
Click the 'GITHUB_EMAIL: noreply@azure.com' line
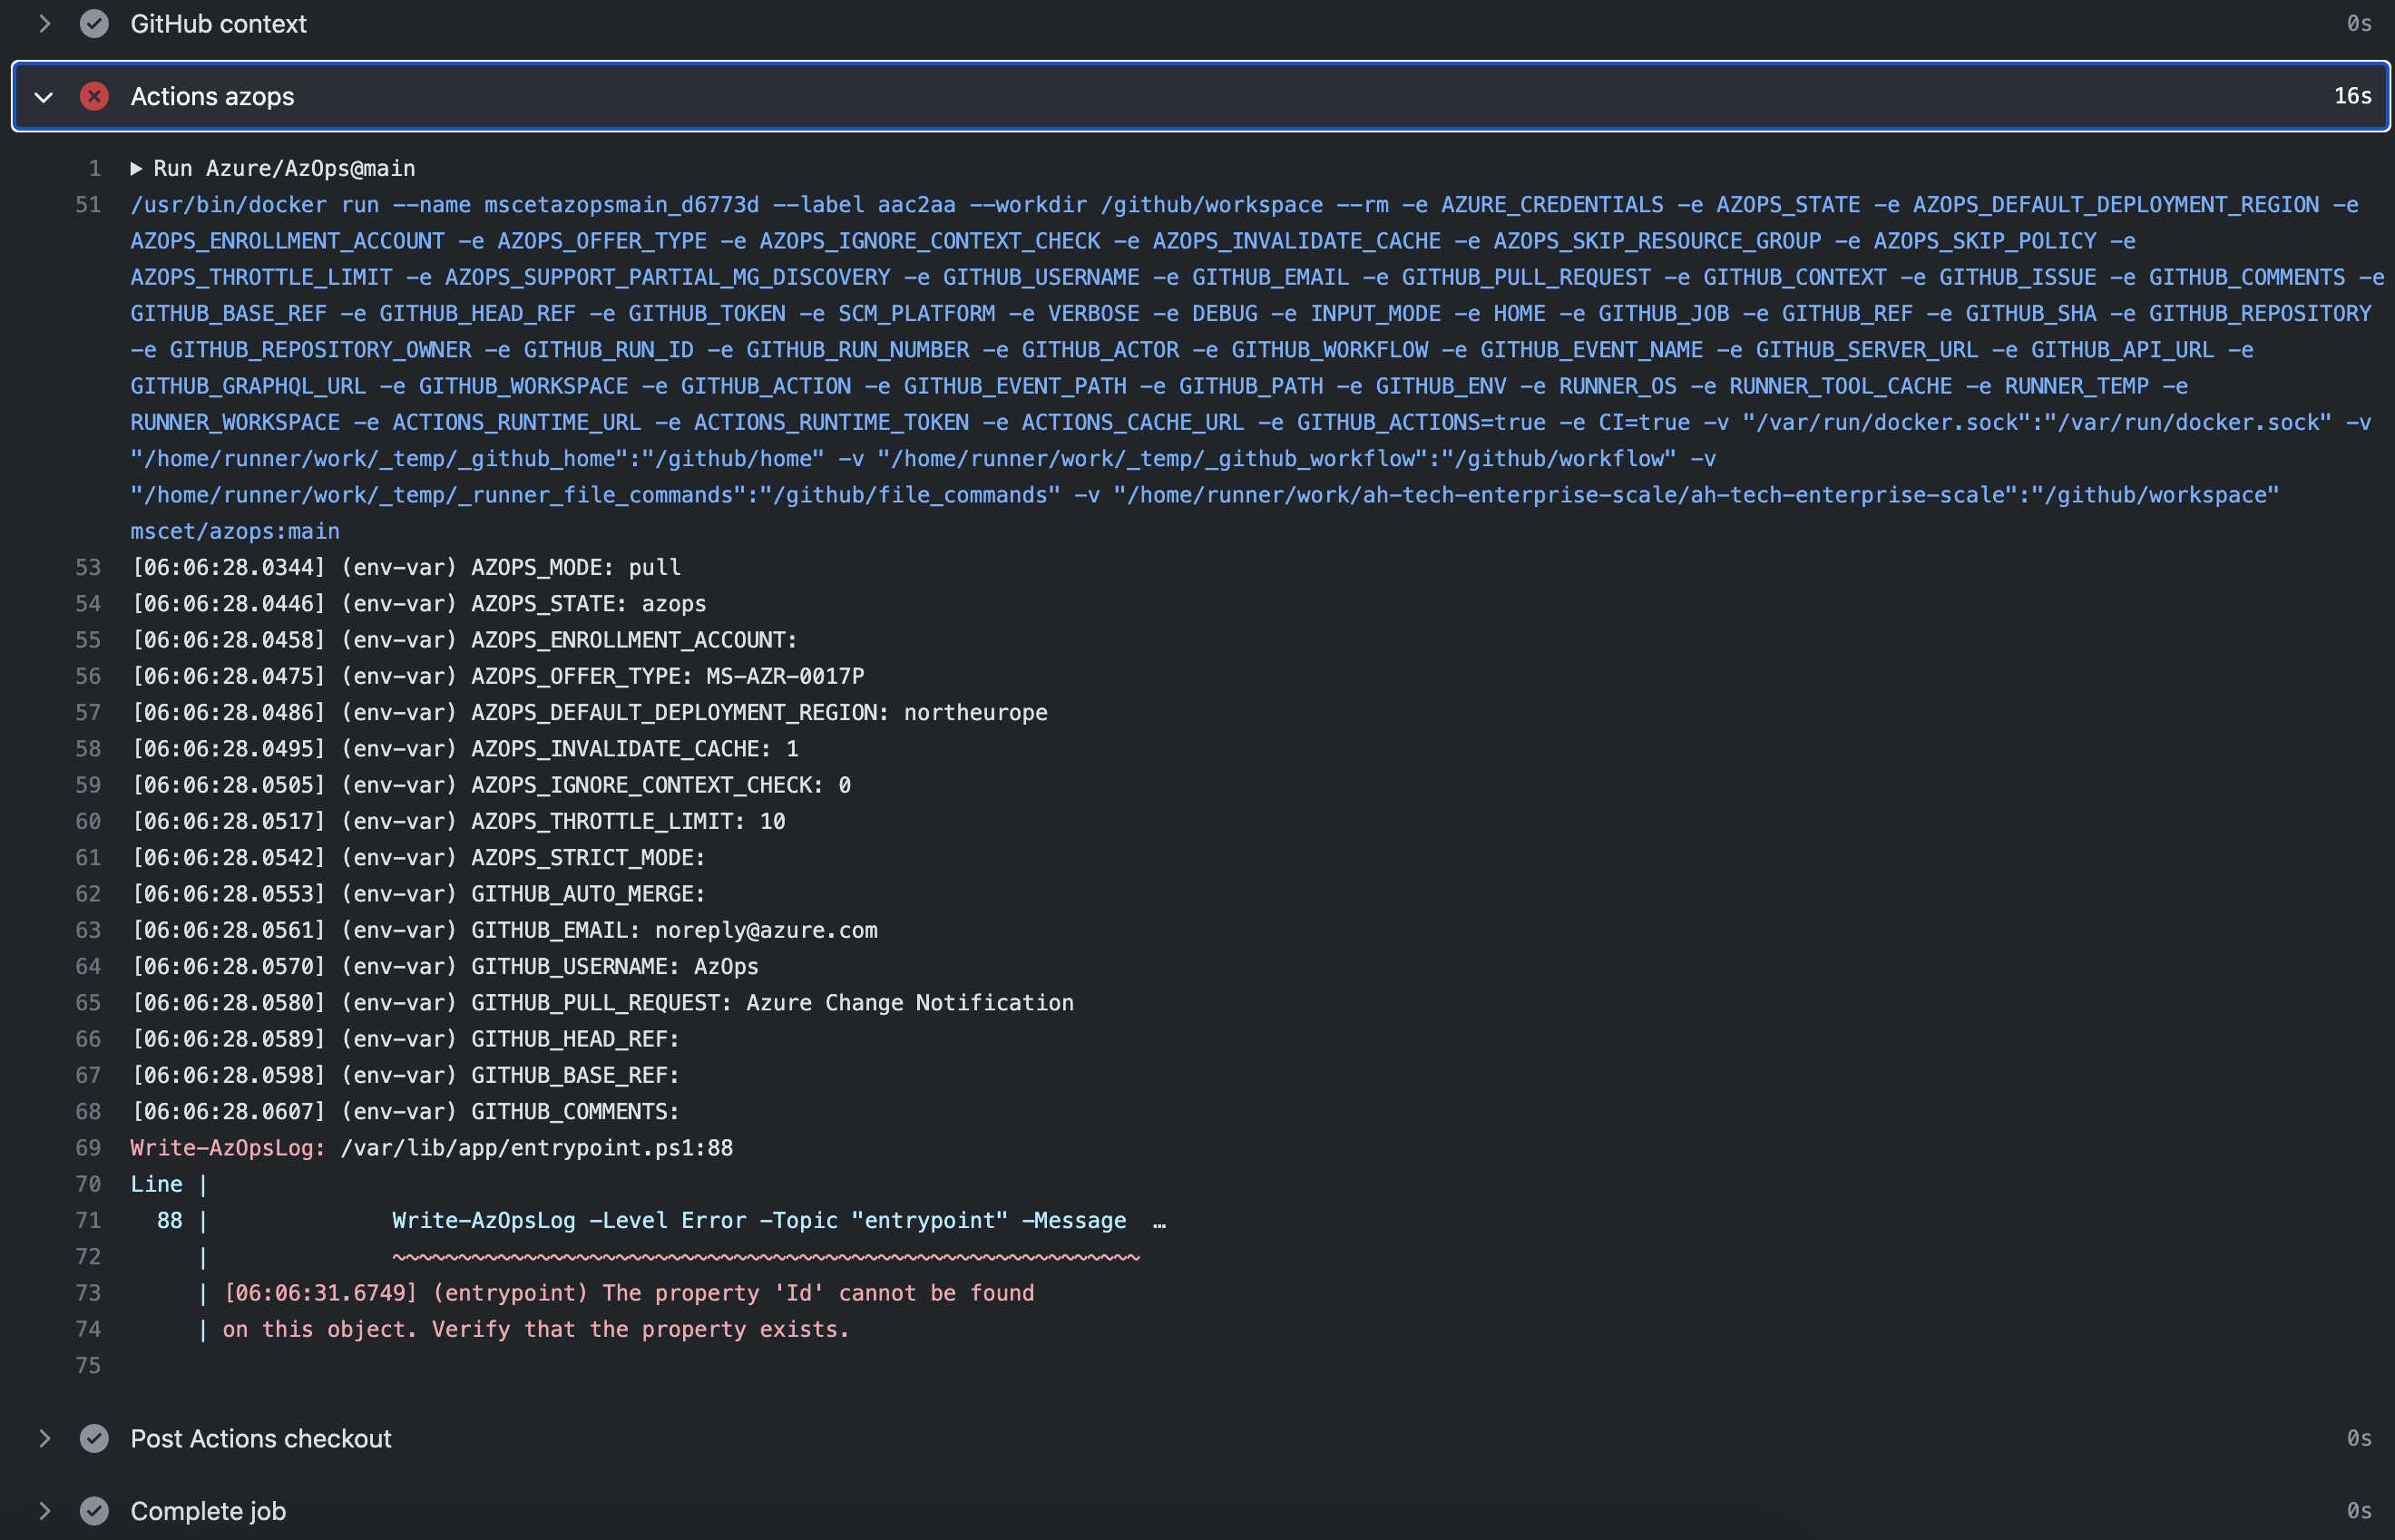point(504,930)
